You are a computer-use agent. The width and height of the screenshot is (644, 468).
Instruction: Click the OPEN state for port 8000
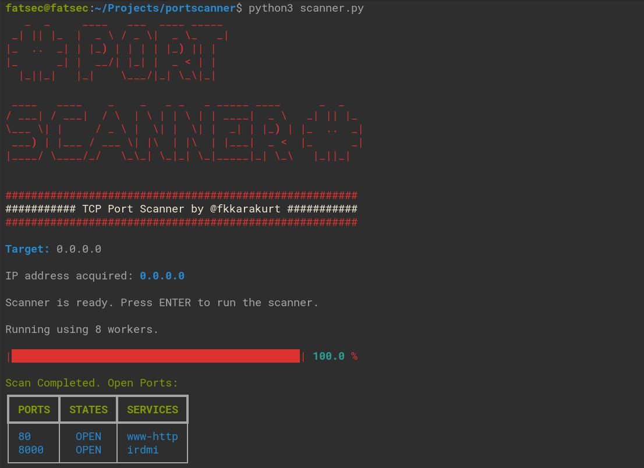coord(88,449)
